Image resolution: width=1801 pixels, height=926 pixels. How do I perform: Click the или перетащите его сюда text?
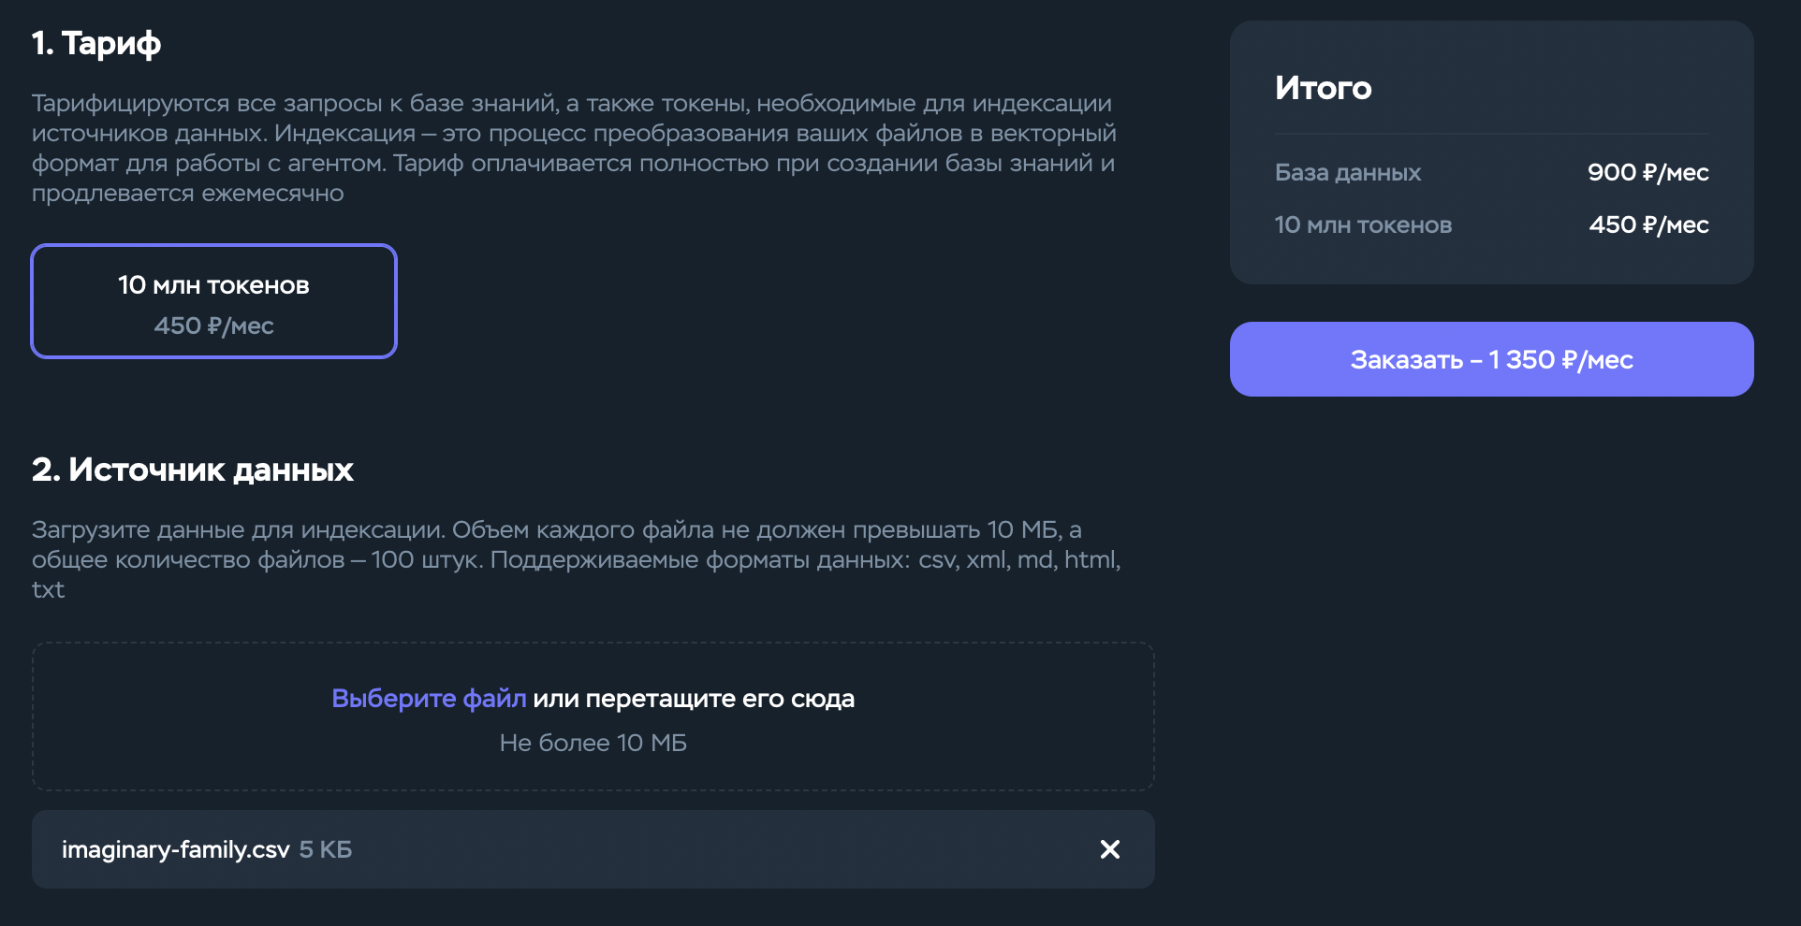pos(694,699)
